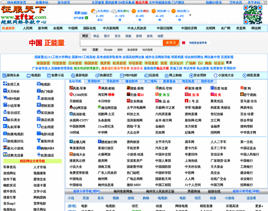Open 万年吉历 in the top bar
This screenshot has width=268, height=211.
pos(236,2)
